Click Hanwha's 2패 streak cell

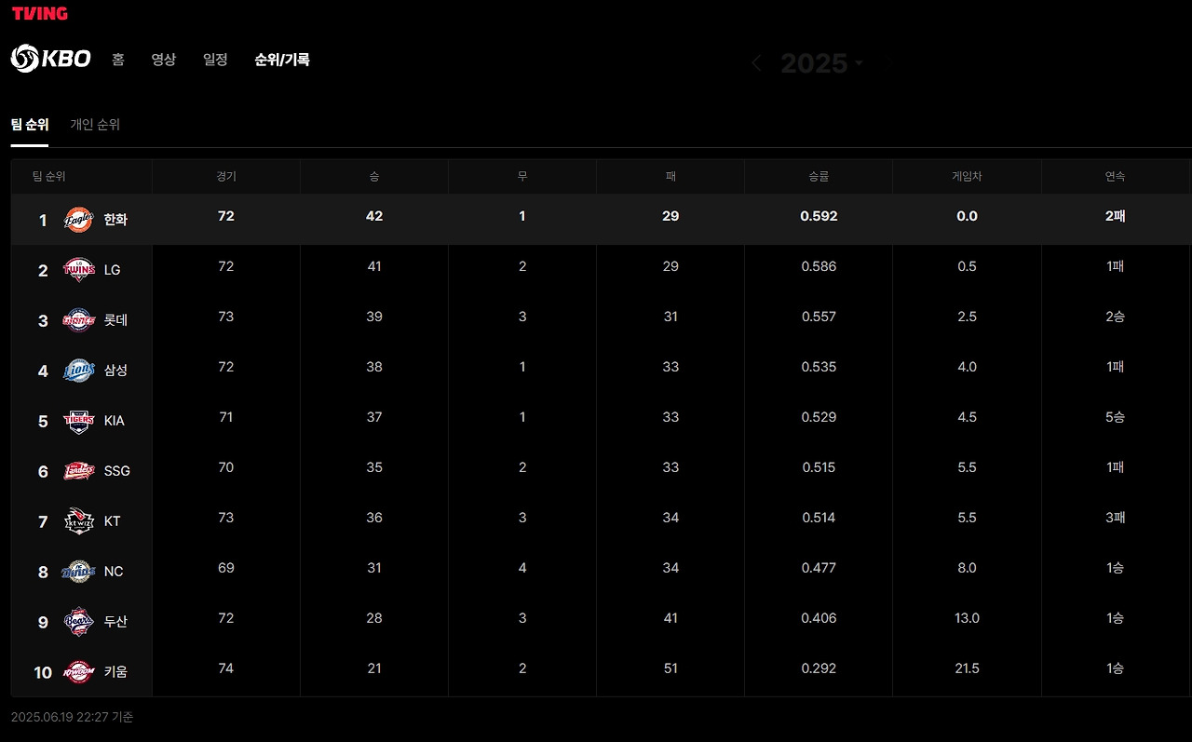pyautogui.click(x=1116, y=216)
